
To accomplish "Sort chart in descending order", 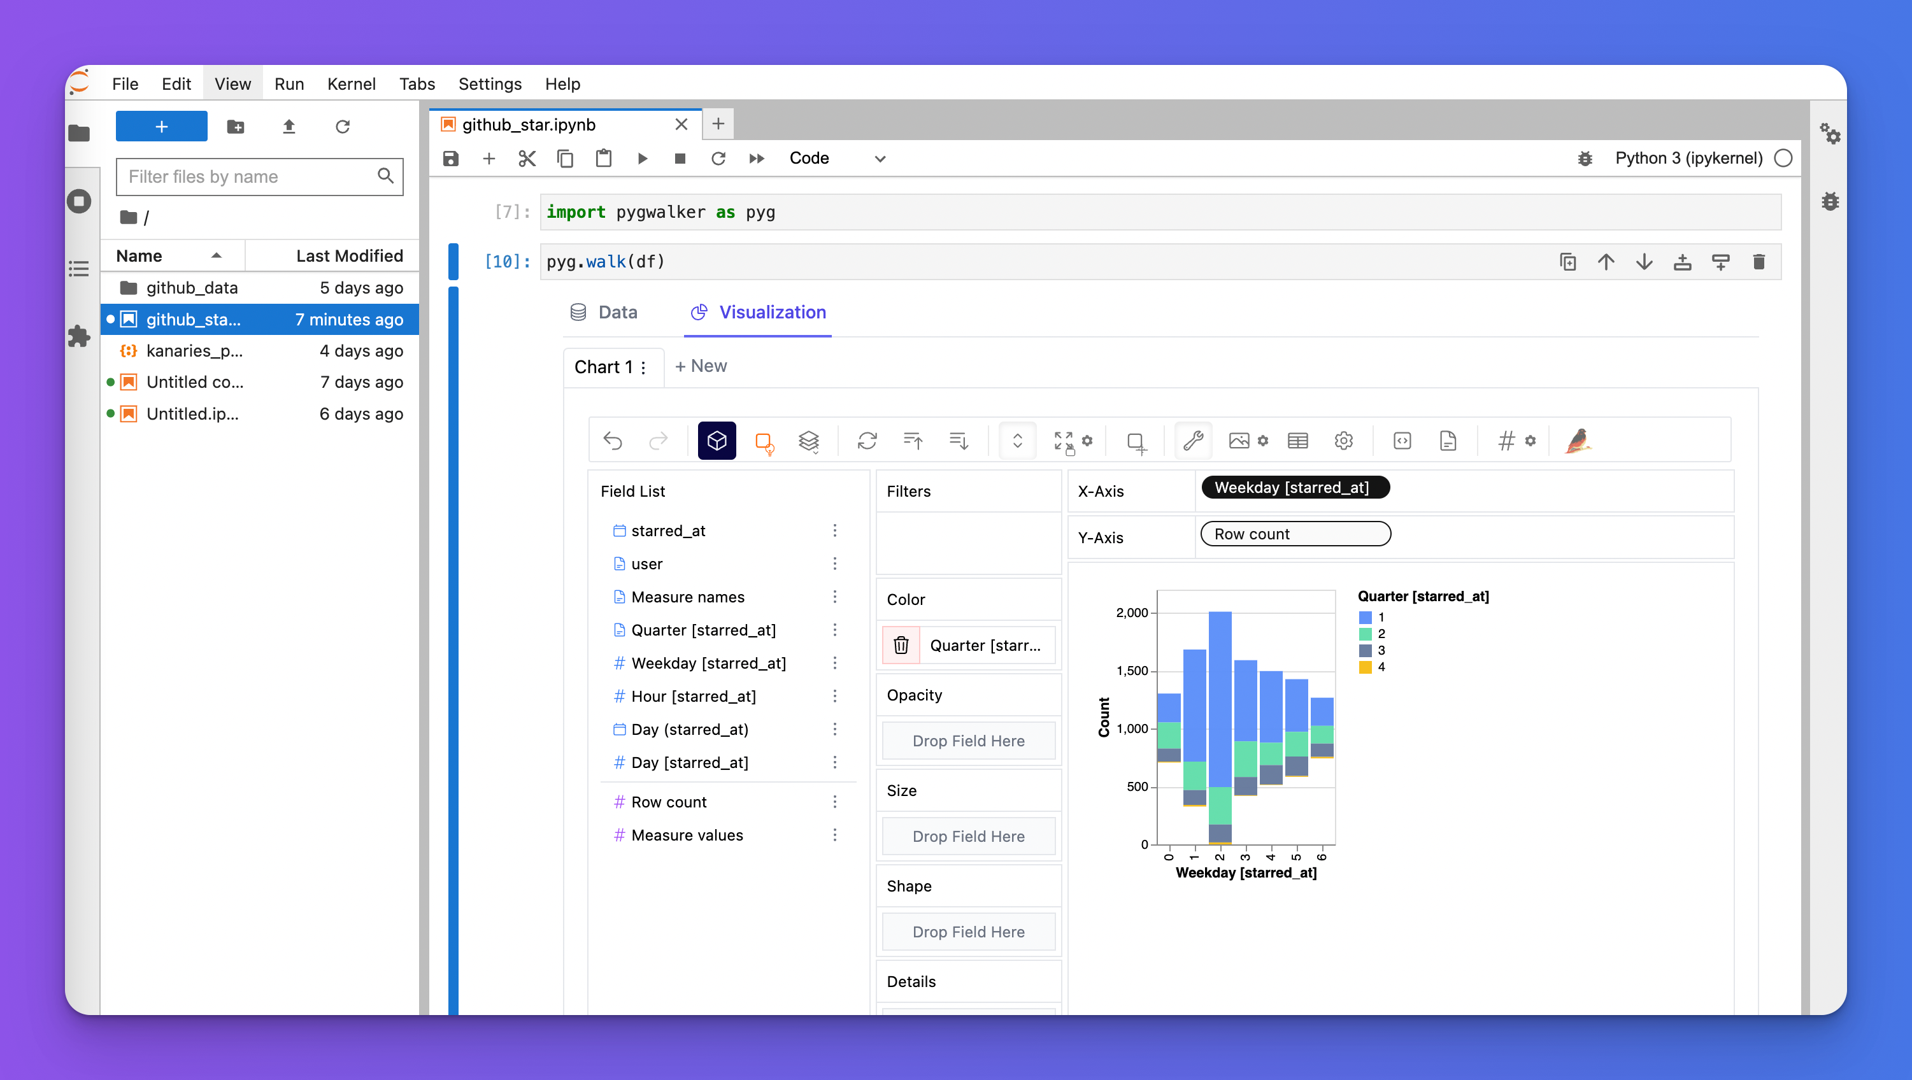I will [958, 441].
